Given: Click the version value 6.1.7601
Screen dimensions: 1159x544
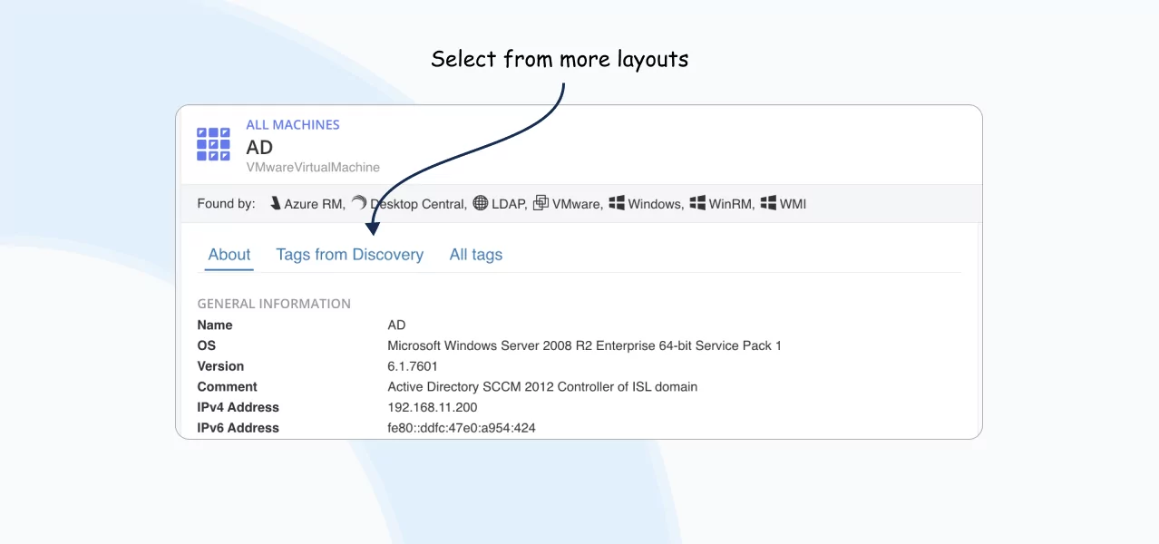Looking at the screenshot, I should (413, 366).
